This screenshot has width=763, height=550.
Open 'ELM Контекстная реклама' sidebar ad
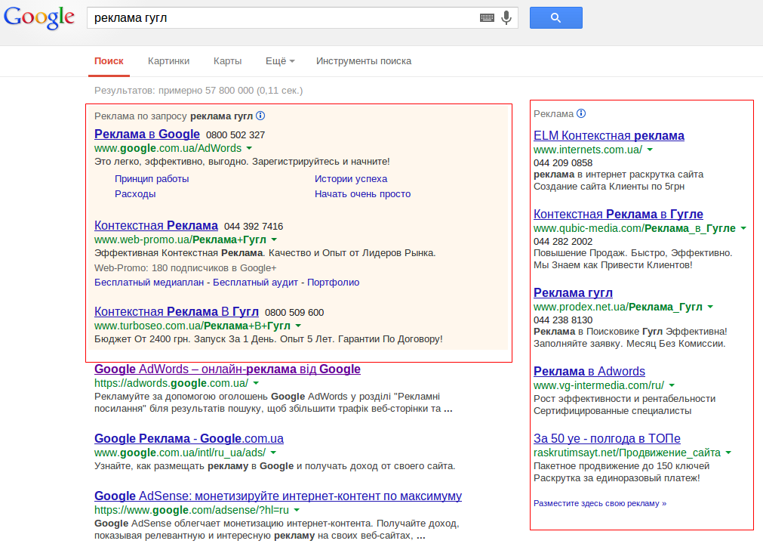click(609, 135)
